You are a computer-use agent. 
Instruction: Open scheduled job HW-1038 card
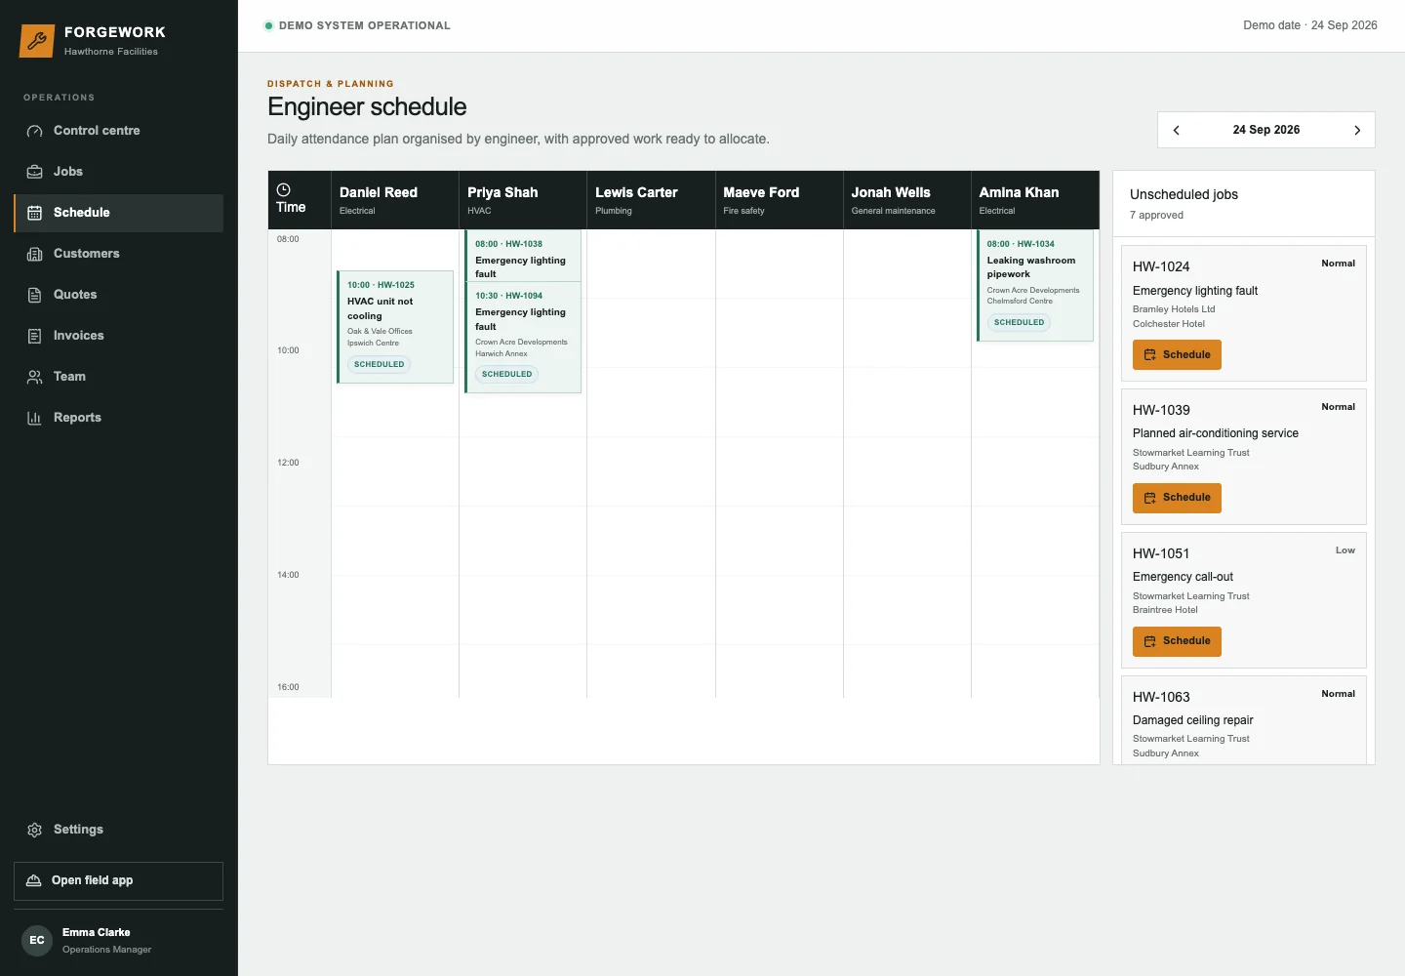coord(524,256)
